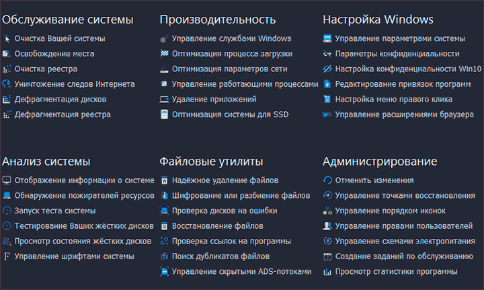484x290 pixels.
Task: Open Настройка меню правого клика
Action: 394,99
